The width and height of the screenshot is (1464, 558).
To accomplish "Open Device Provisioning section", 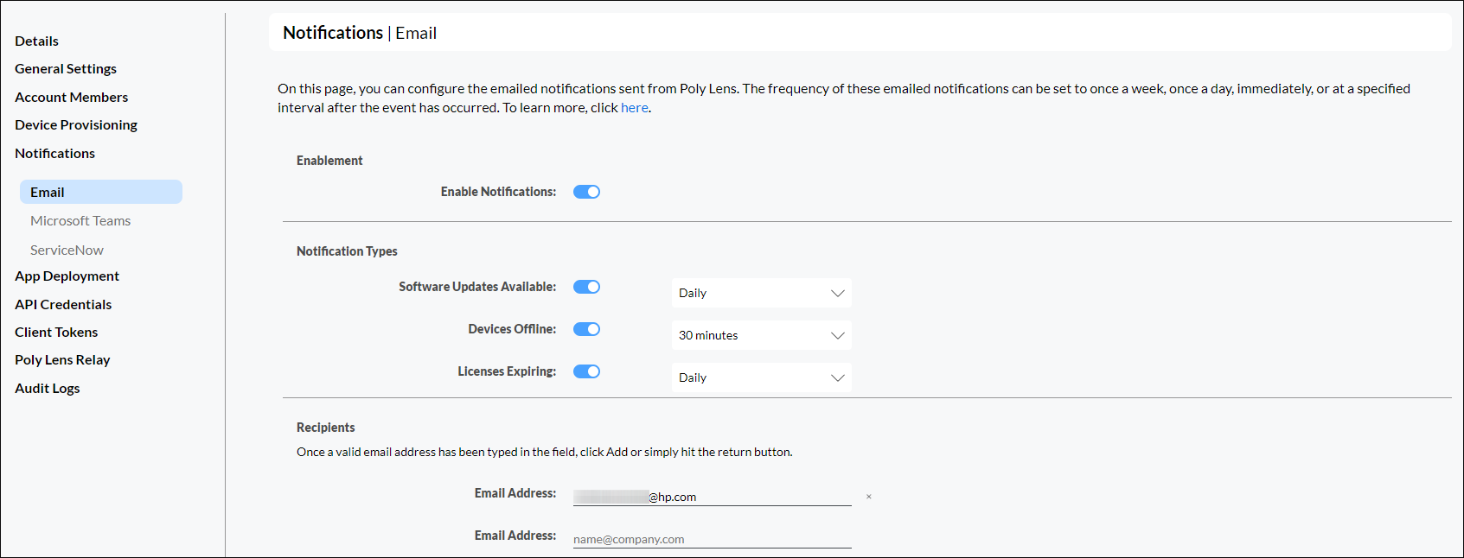I will click(x=76, y=124).
